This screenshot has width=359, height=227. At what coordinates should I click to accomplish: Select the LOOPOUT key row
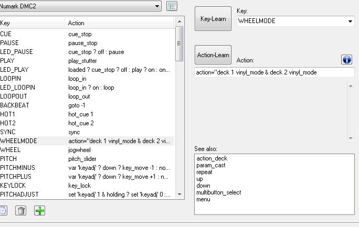87,96
